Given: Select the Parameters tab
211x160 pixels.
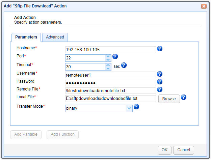Looking at the screenshot, I should (26, 37).
